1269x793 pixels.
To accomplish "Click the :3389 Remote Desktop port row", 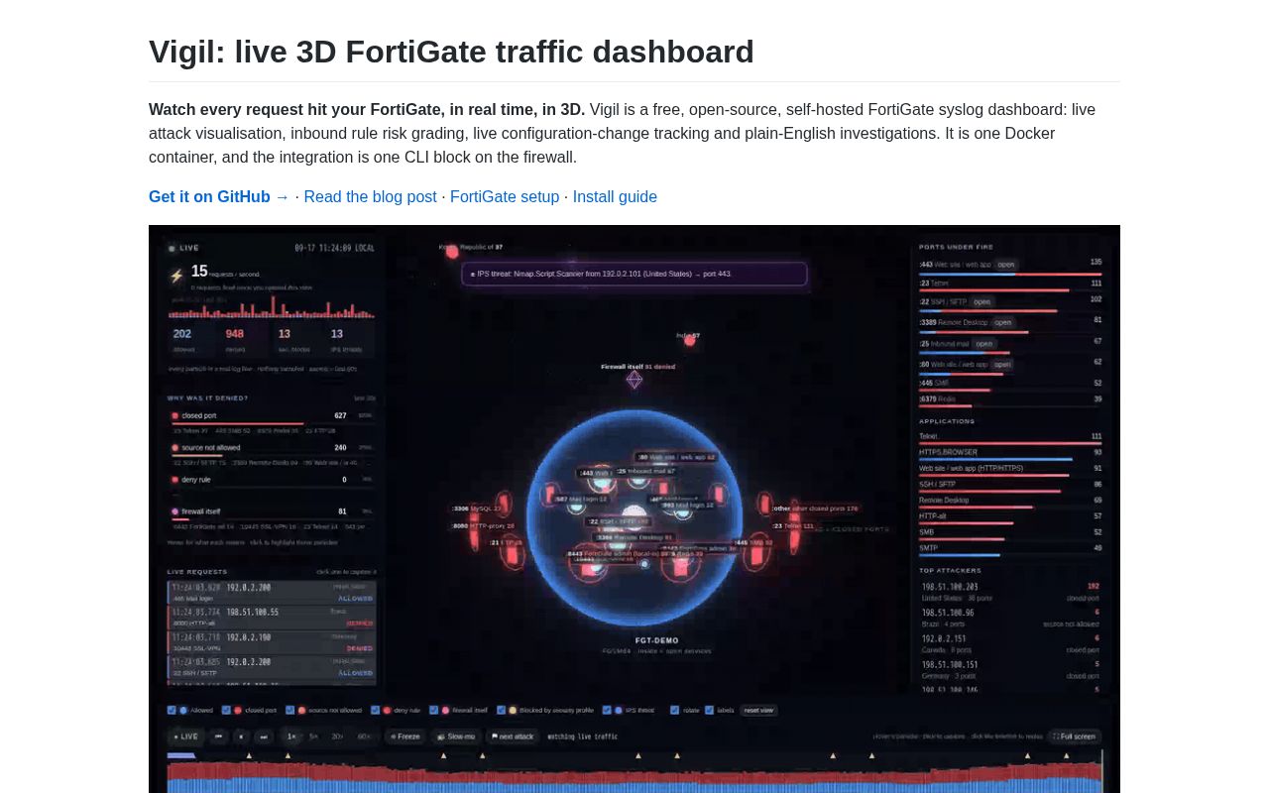I will coord(1010,322).
